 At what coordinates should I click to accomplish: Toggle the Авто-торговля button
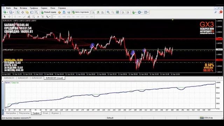[80, 12]
